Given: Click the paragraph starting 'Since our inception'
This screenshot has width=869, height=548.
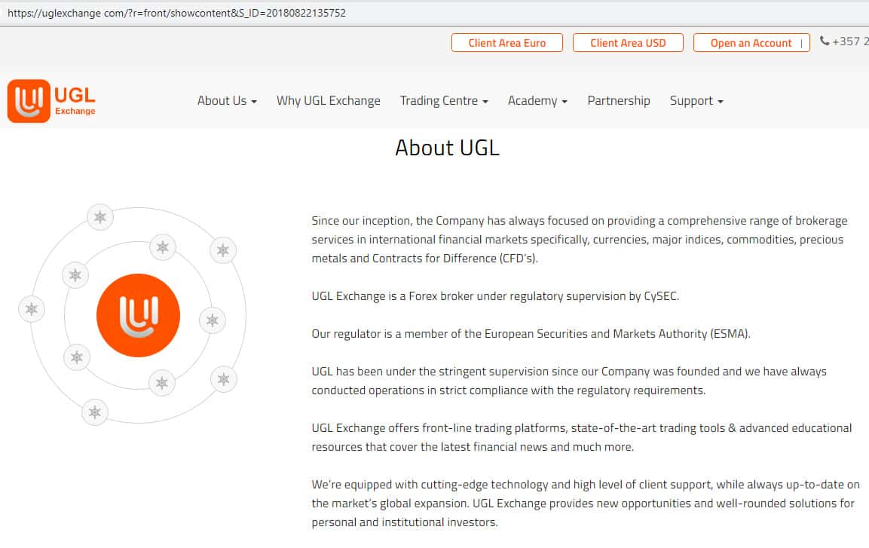Looking at the screenshot, I should (x=579, y=240).
